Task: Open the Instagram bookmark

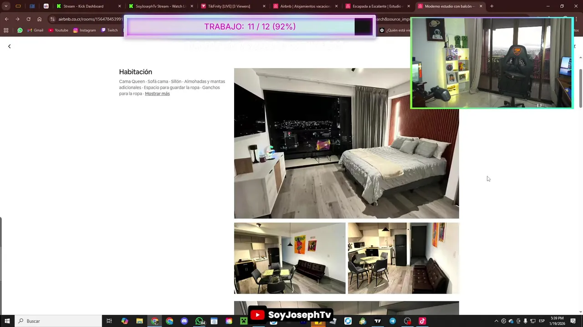Action: click(x=84, y=30)
